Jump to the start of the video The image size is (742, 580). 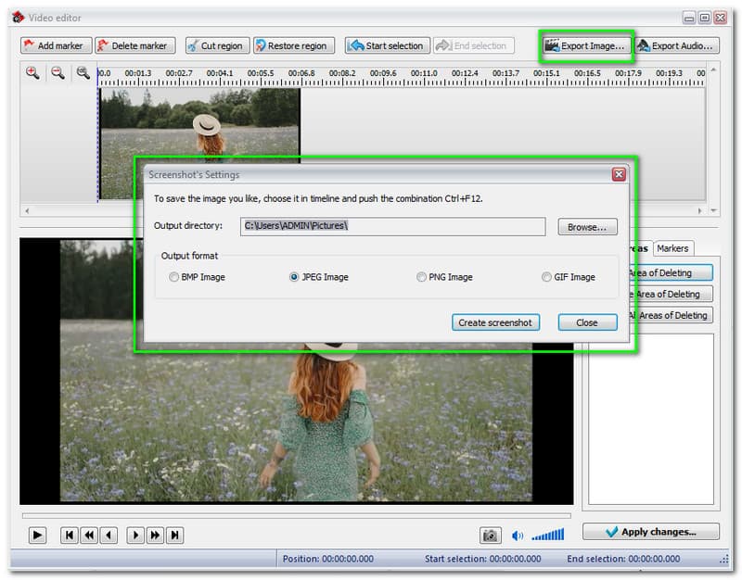pos(70,535)
